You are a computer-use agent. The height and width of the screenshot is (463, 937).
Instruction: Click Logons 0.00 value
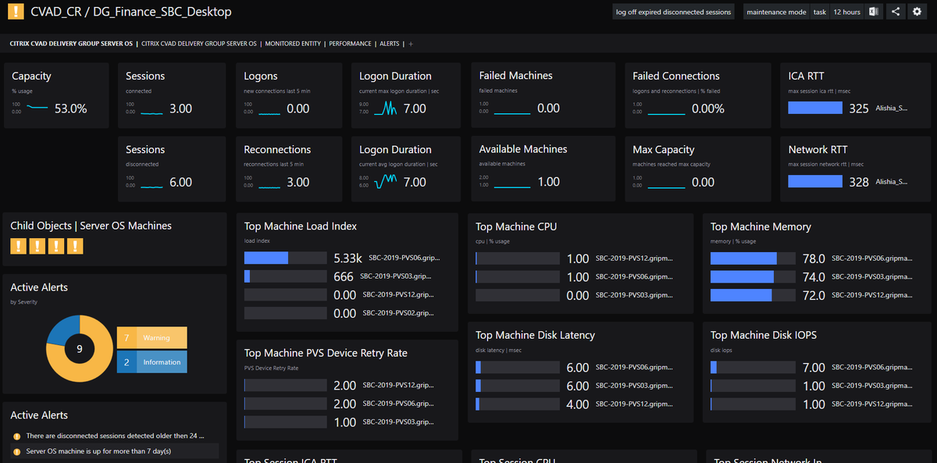click(x=298, y=109)
